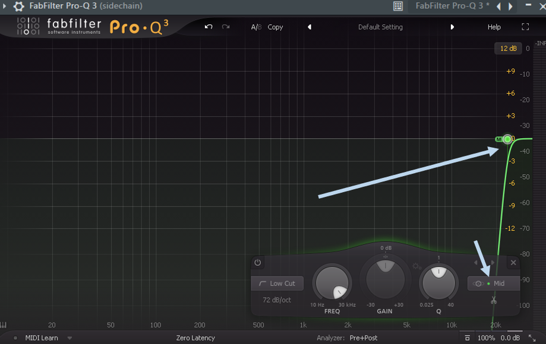This screenshot has height=344, width=546.
Task: Click the GAIN knob
Action: (385, 279)
